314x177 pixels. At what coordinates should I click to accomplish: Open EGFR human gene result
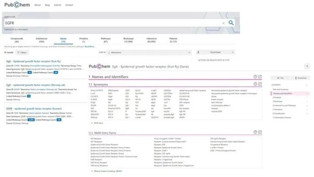coord(34,108)
